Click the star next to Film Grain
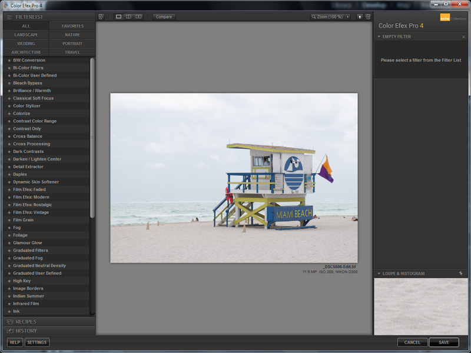471x353 pixels. coord(9,220)
